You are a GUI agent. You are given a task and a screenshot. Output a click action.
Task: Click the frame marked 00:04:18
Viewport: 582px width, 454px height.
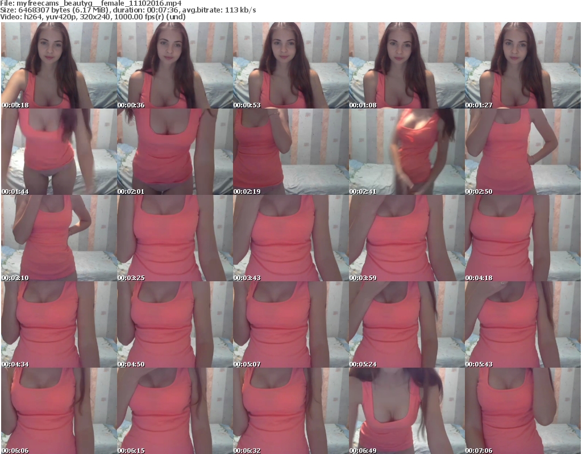[x=522, y=238]
